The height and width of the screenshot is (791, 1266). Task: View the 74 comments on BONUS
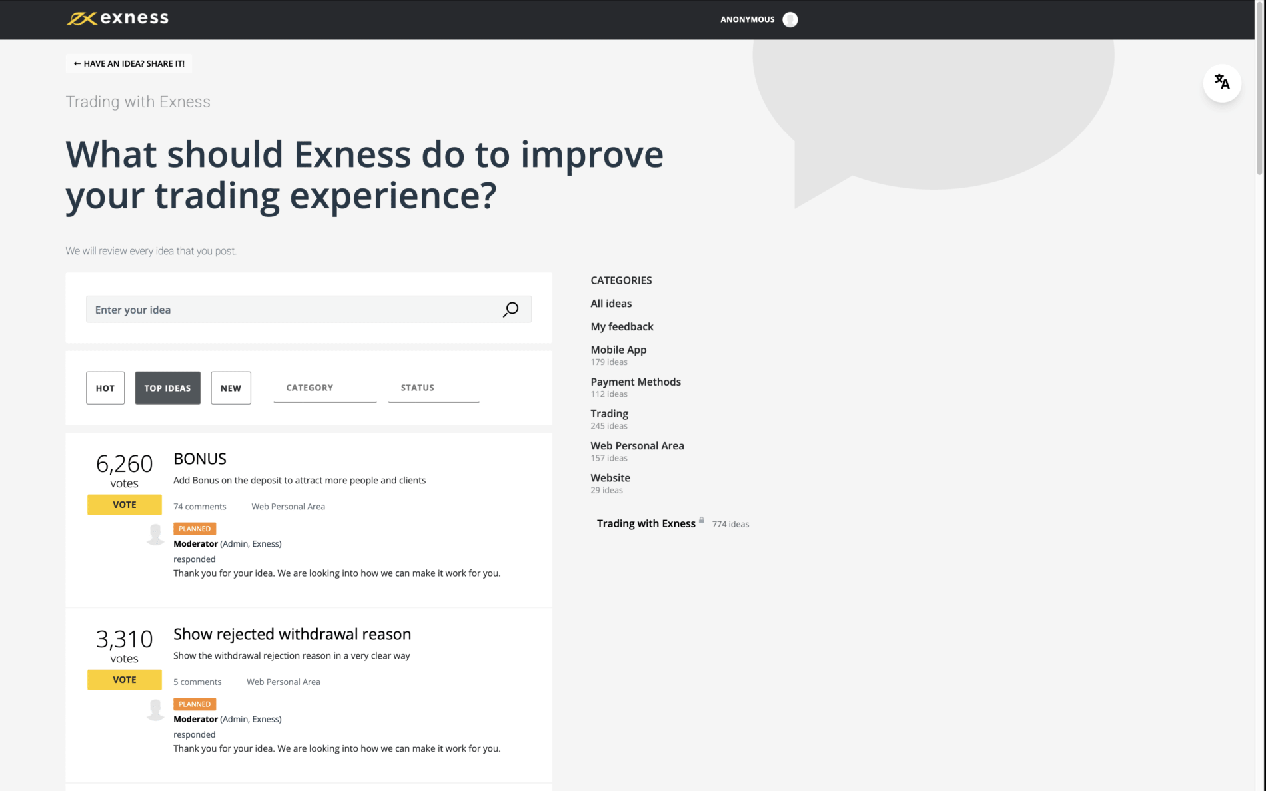(200, 507)
